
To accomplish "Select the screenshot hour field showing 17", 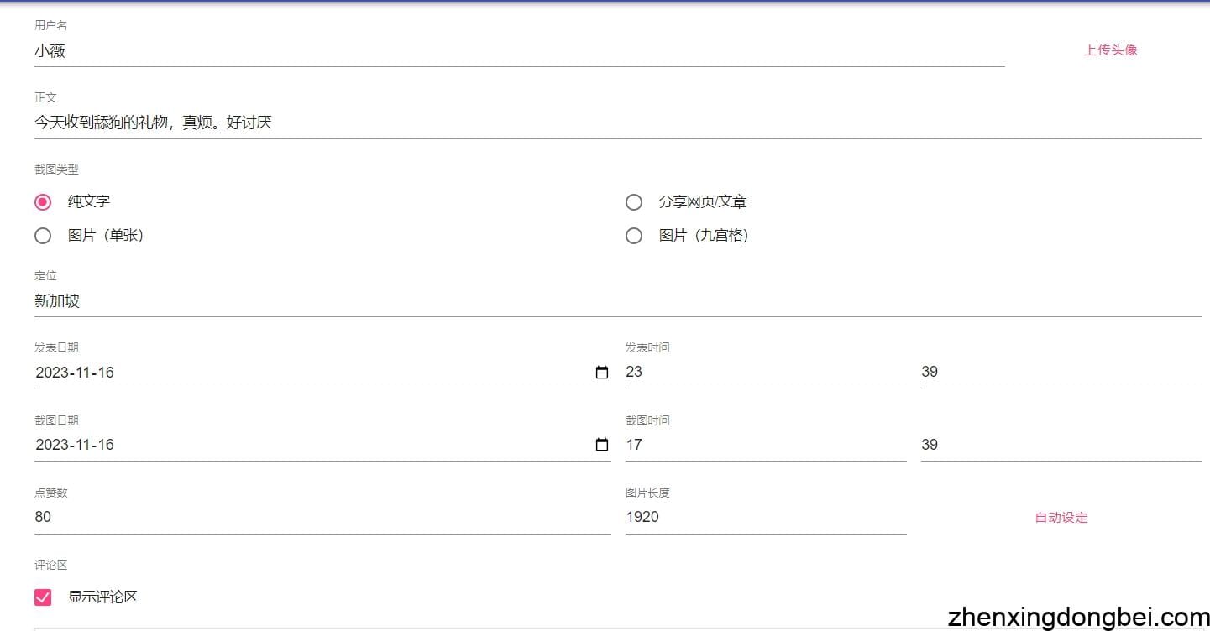I will click(756, 445).
